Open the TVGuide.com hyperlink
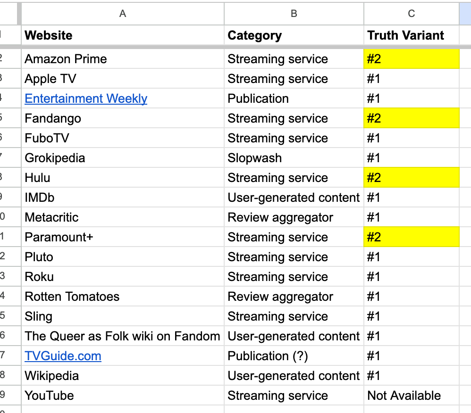This screenshot has height=413, width=471. (63, 356)
